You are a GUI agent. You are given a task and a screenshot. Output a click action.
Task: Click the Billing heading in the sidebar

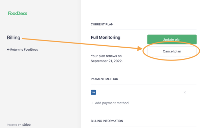coord(14,37)
